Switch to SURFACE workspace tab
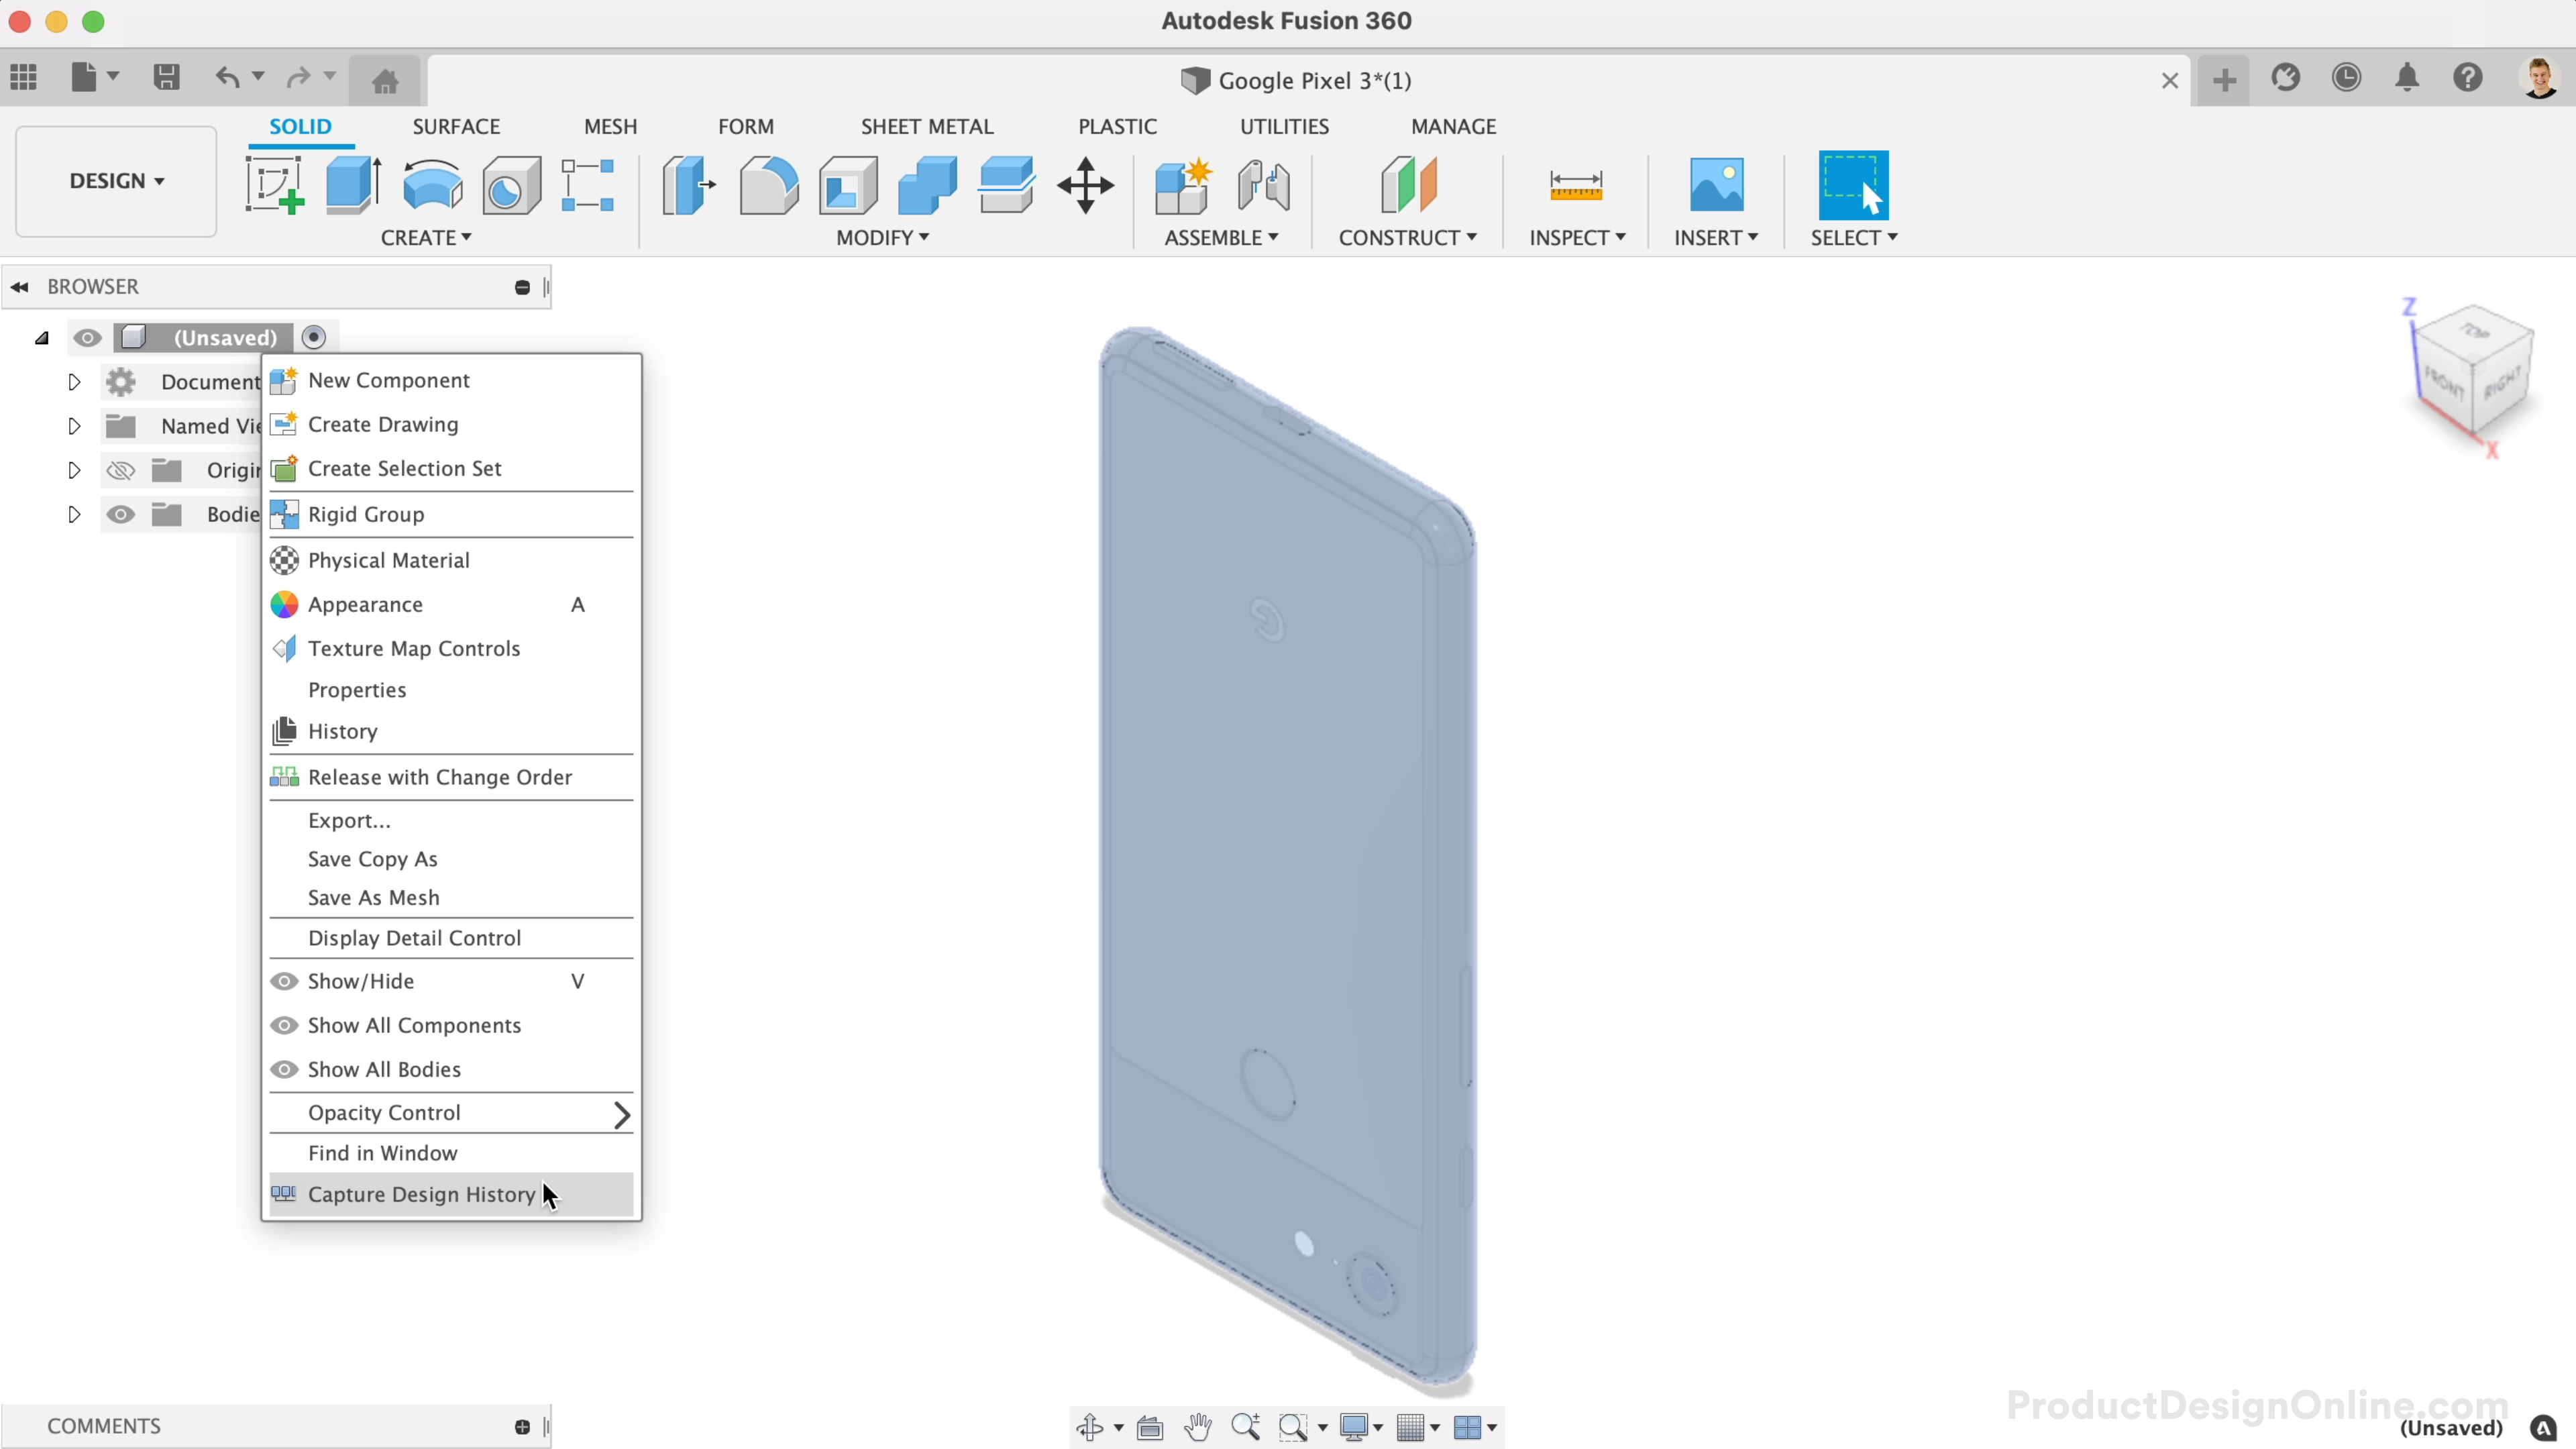The width and height of the screenshot is (2576, 1449). 456,125
